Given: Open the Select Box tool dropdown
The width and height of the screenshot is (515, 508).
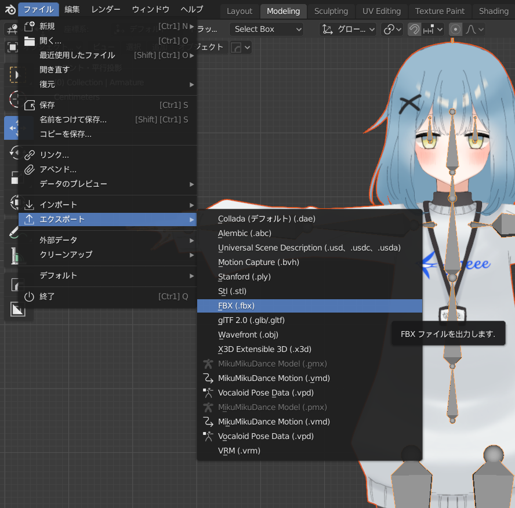Looking at the screenshot, I should 266,29.
